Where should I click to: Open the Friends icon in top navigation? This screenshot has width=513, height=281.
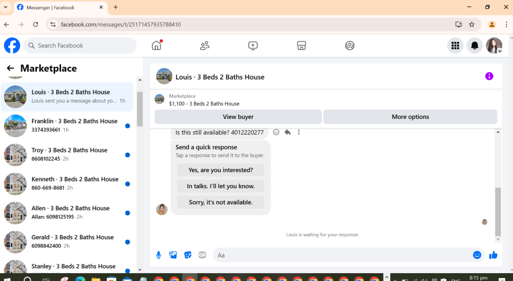pos(205,46)
